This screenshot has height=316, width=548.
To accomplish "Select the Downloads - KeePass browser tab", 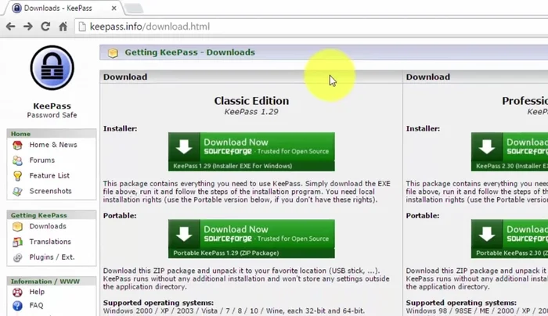I will click(63, 8).
